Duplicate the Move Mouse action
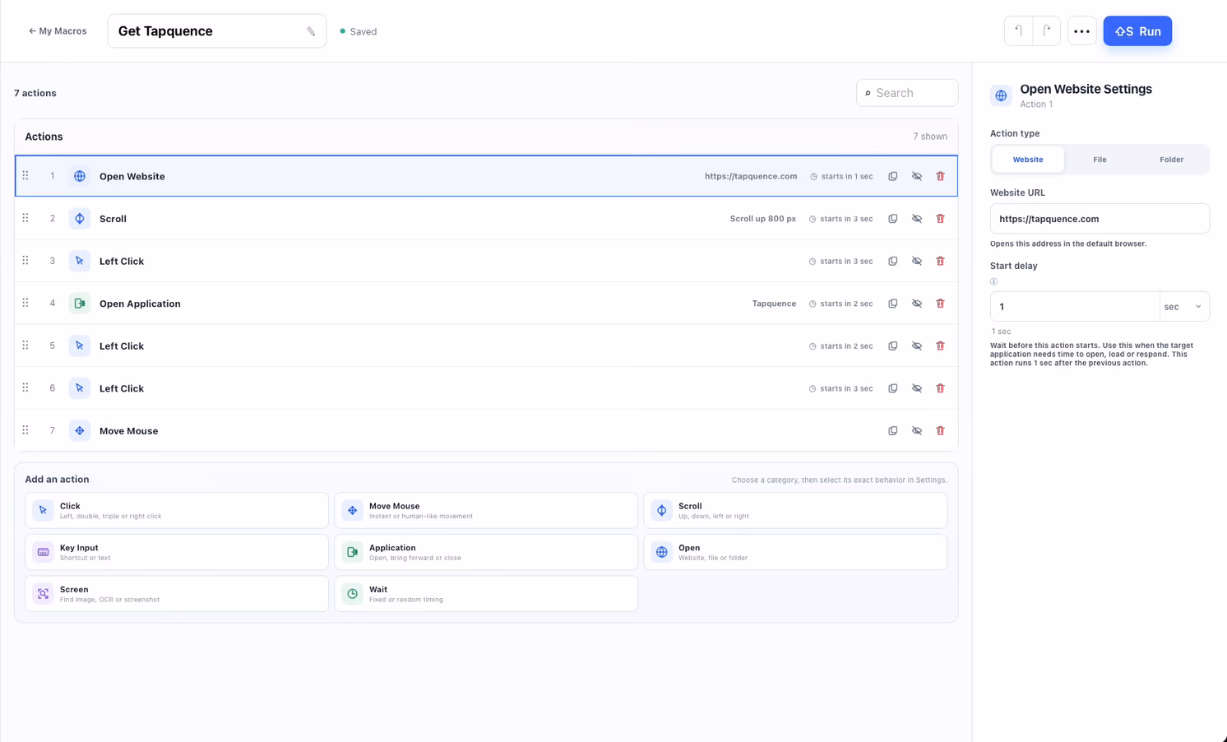The image size is (1227, 742). click(x=892, y=431)
